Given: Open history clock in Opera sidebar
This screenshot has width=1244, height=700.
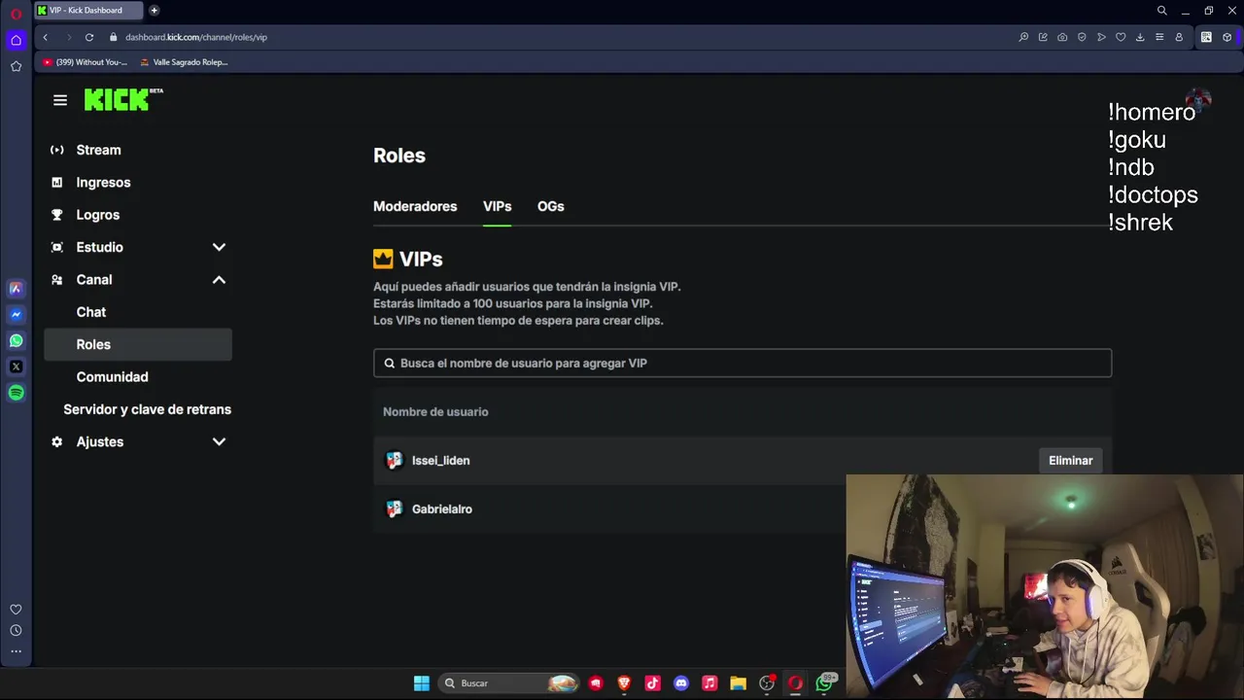Looking at the screenshot, I should click(x=16, y=630).
